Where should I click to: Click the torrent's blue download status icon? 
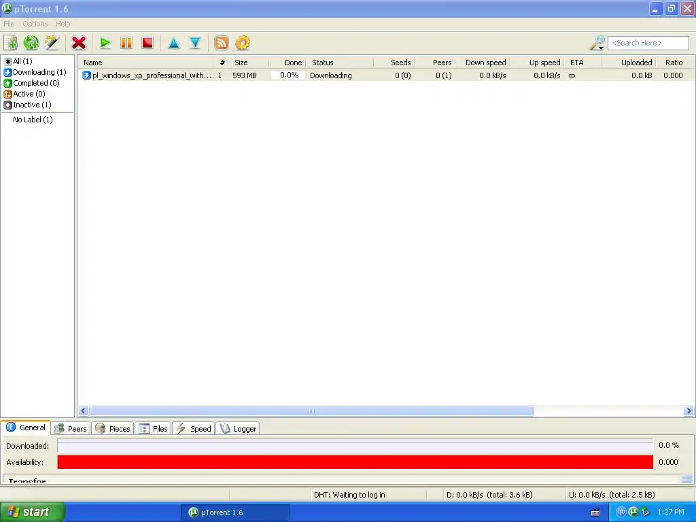[x=86, y=75]
